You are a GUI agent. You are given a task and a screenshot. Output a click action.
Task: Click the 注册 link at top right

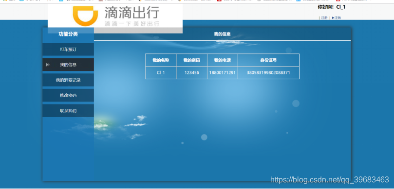point(324,18)
